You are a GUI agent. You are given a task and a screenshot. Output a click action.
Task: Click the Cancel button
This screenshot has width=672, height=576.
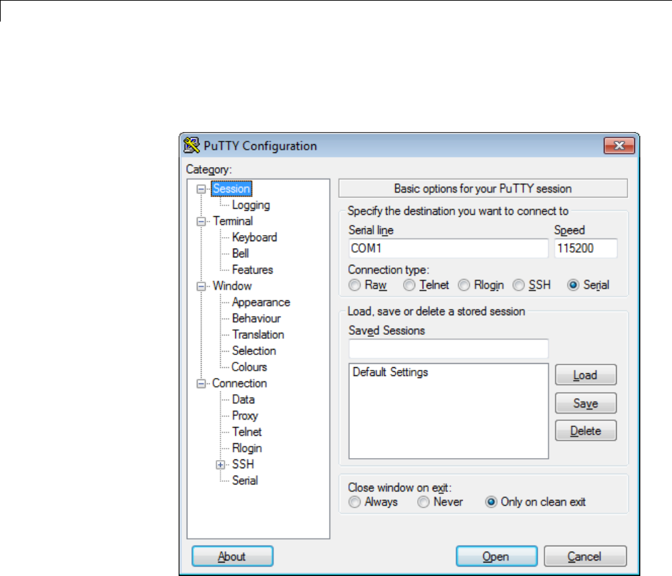[x=585, y=556]
